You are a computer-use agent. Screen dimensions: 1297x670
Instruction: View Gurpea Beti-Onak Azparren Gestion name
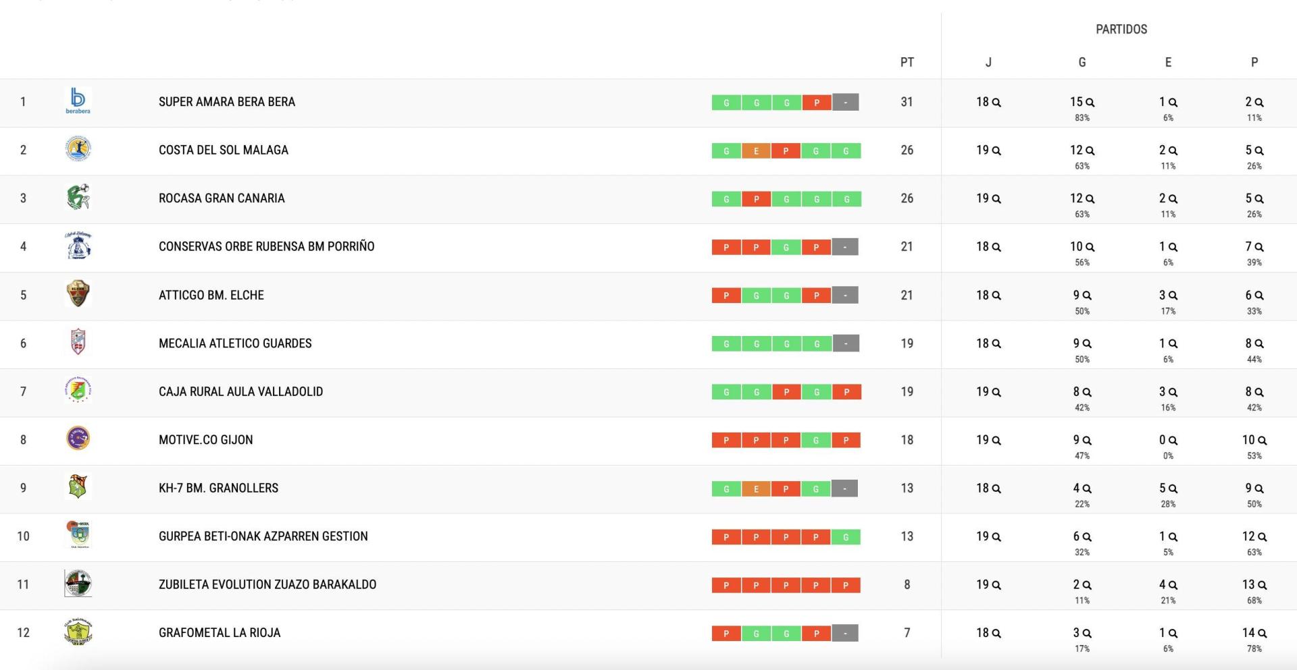coord(263,536)
